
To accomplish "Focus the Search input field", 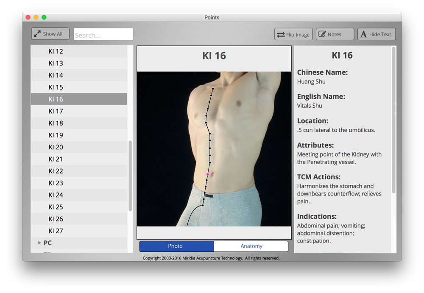I will [103, 34].
